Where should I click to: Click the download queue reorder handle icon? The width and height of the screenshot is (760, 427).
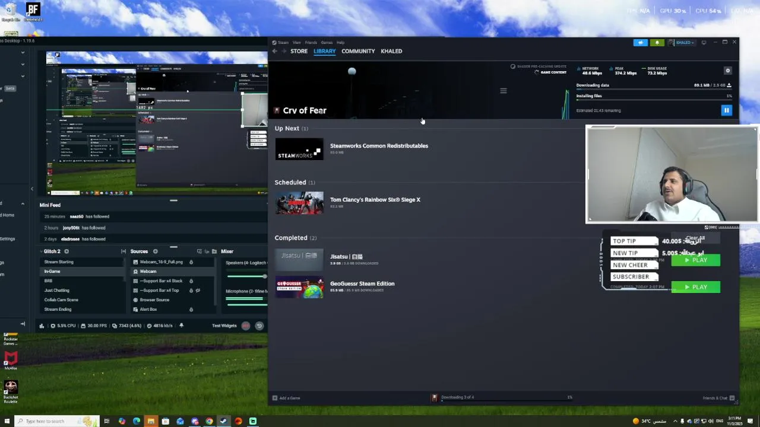(x=503, y=91)
